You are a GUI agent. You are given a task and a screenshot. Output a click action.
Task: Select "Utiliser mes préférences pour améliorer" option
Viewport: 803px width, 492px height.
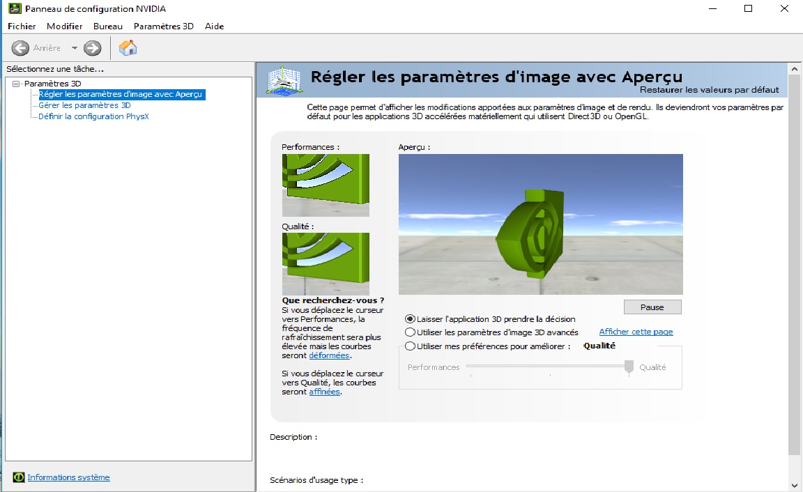410,346
